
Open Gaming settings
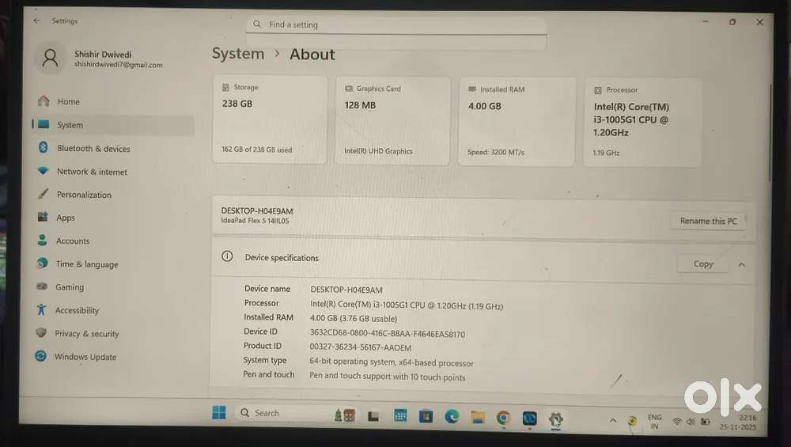point(69,287)
